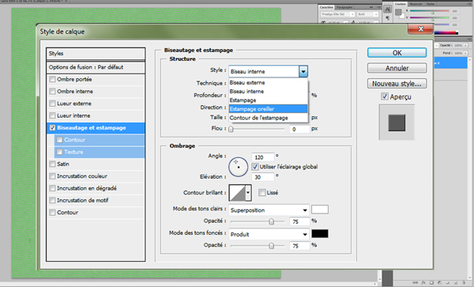Enable the Ombre interne checkbox

click(52, 92)
